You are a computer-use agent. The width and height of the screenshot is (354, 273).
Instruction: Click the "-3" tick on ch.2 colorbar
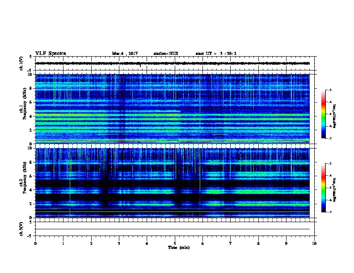329,164
